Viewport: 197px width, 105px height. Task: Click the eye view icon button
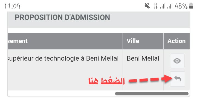tap(177, 61)
